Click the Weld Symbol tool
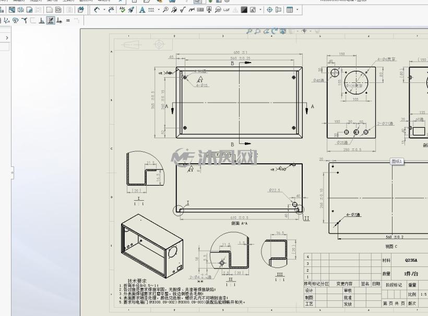Image resolution: width=428 pixels, height=316 pixels. (x=192, y=10)
